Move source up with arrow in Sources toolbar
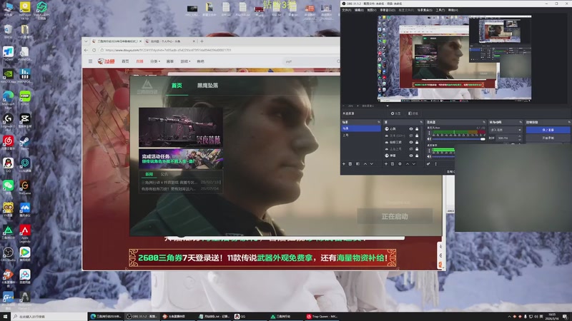This screenshot has width=572, height=321. click(408, 164)
